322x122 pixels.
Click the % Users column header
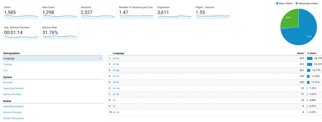point(312,53)
